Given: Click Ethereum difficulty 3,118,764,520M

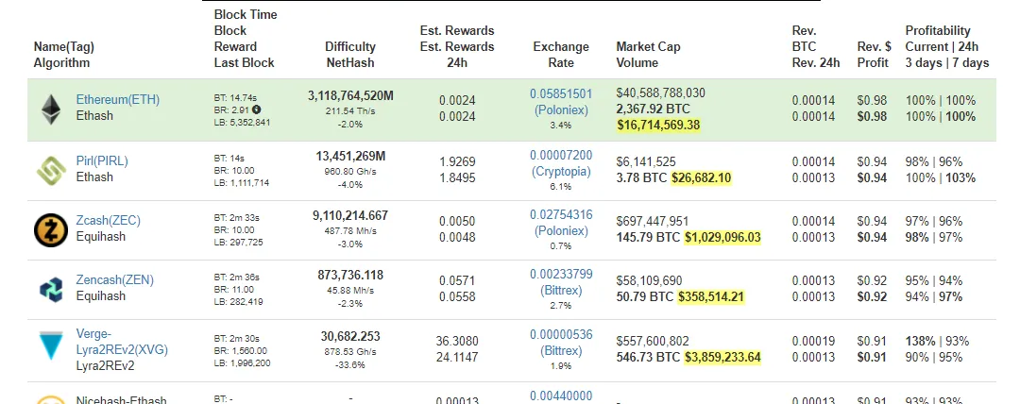Looking at the screenshot, I should 350,95.
